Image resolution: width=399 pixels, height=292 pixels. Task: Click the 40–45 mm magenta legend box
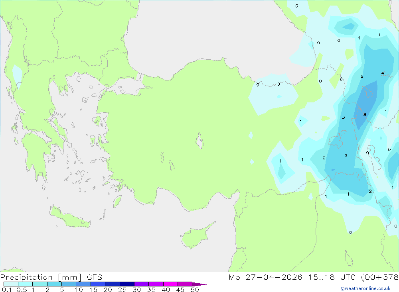point(170,284)
